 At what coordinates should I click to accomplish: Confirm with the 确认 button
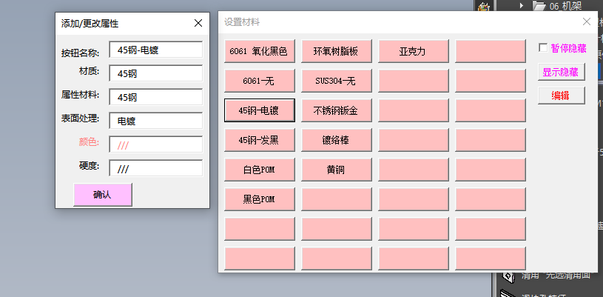pyautogui.click(x=103, y=195)
